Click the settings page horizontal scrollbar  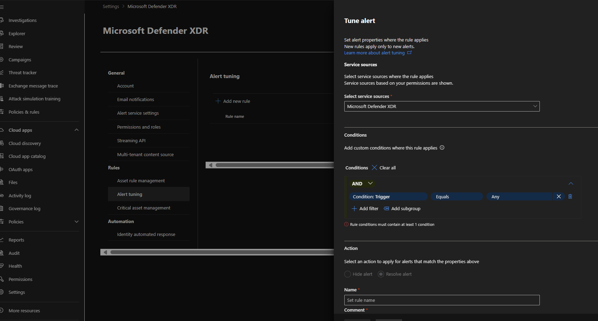point(222,252)
